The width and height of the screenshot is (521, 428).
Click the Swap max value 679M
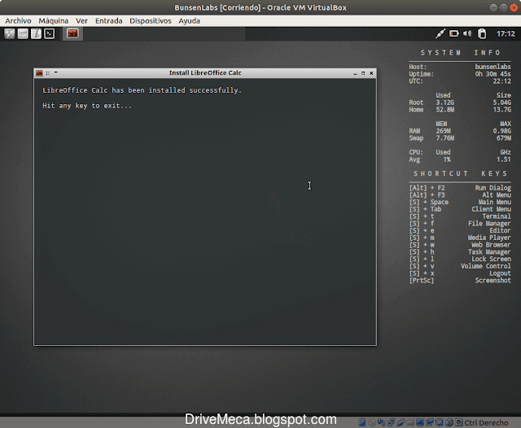point(504,138)
